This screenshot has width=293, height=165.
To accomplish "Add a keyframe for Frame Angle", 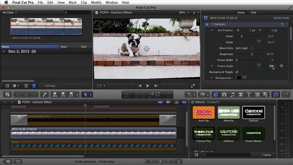I will coord(282,66).
